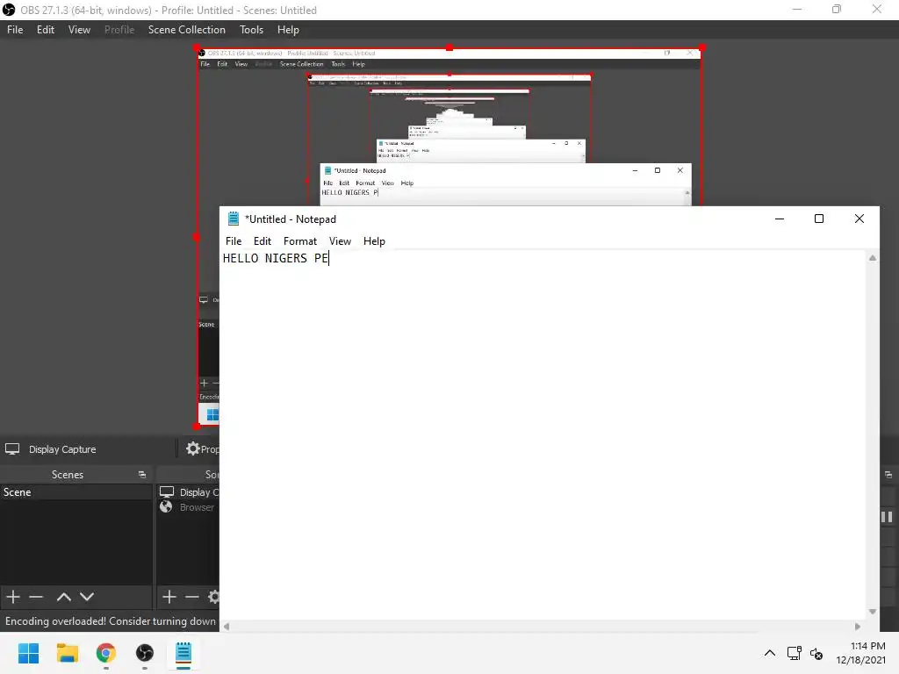Open the Notepad Help menu
Screen dimensions: 899x674
point(374,241)
